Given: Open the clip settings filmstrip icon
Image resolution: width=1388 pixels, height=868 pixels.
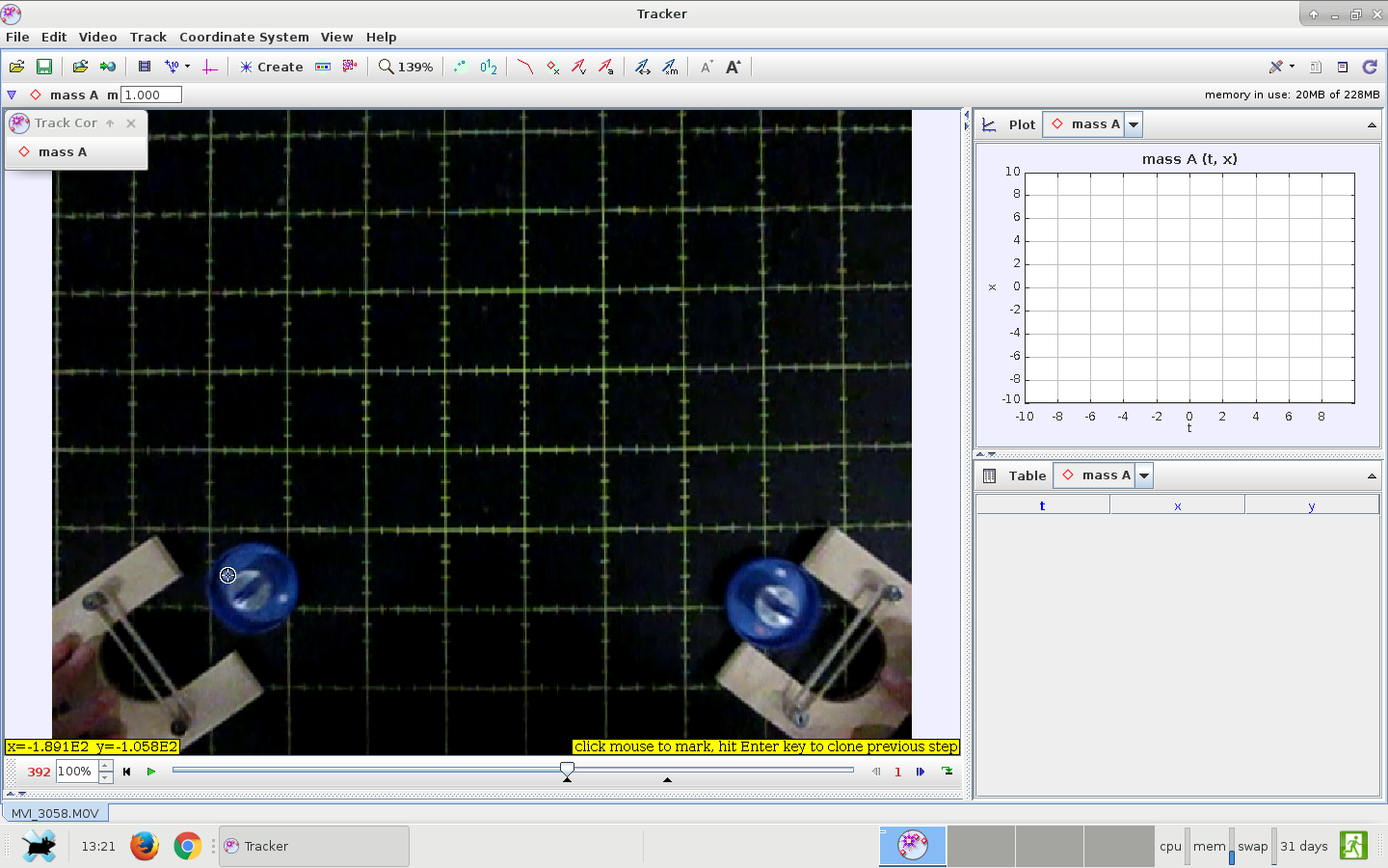Looking at the screenshot, I should 144,67.
